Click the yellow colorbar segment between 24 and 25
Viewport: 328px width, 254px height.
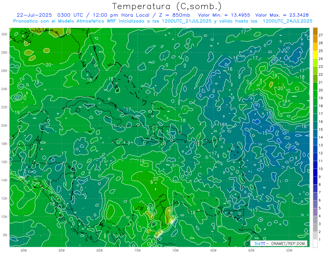pyautogui.click(x=315, y=55)
